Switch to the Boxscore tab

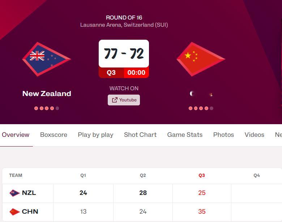pos(54,135)
